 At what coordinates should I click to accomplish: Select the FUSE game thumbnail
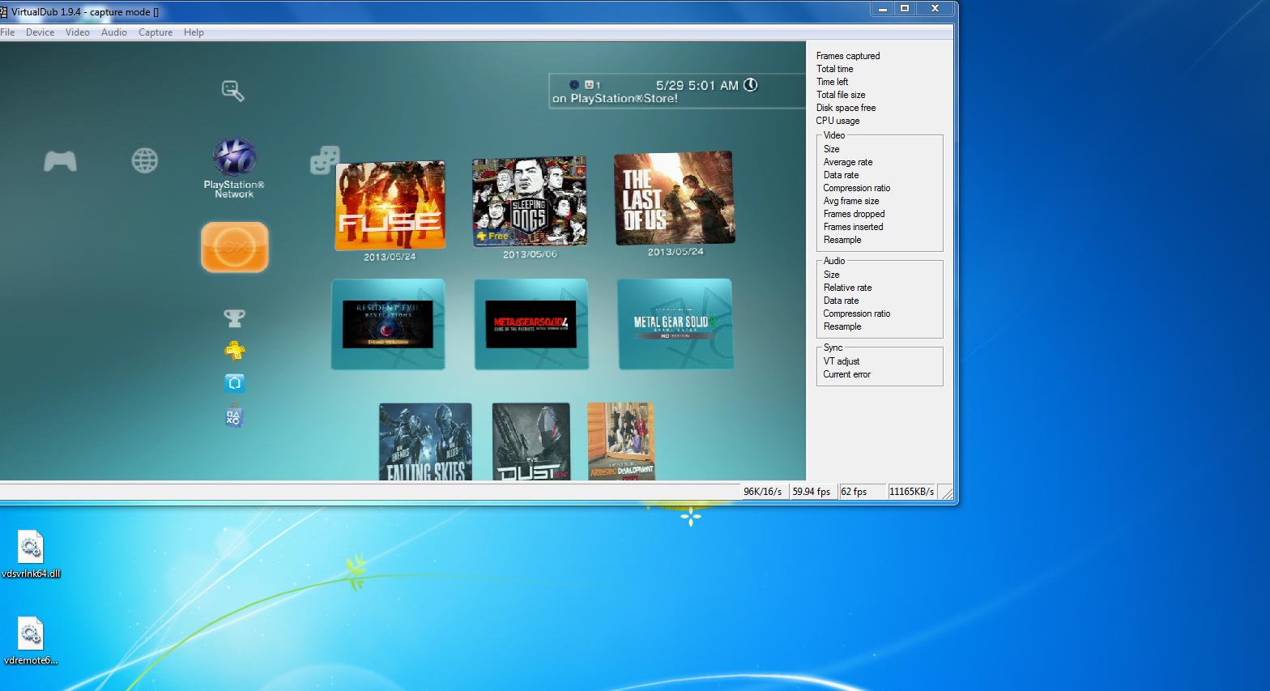pyautogui.click(x=390, y=206)
